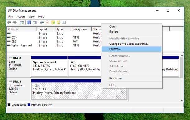This screenshot has height=120, width=190.
Task: Sort by the Layout column header
Action: 46,29
